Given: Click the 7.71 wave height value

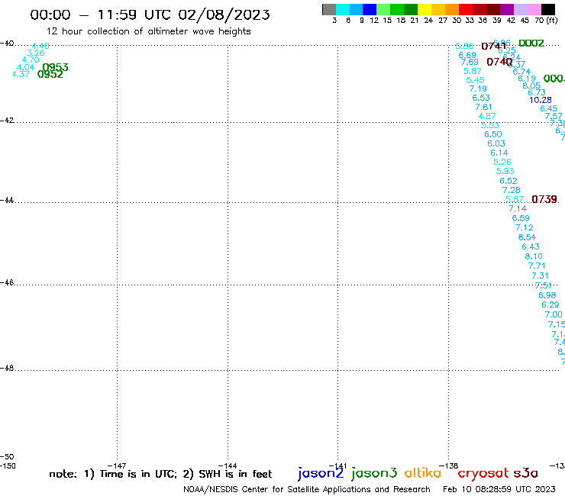Looking at the screenshot, I should coord(537,266).
